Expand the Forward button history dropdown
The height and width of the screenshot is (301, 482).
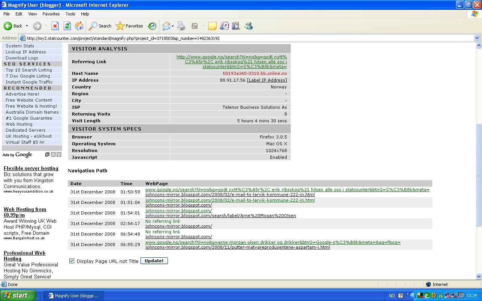[46, 26]
